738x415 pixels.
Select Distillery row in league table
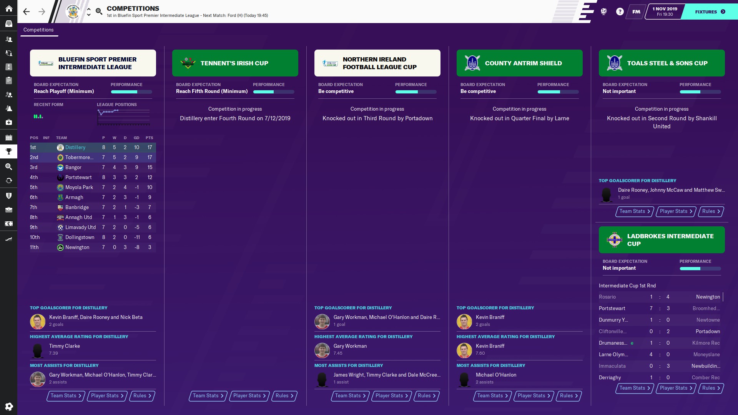(93, 148)
